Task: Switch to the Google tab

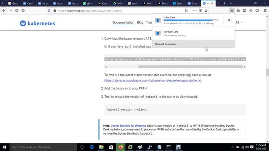Action: tap(13, 3)
